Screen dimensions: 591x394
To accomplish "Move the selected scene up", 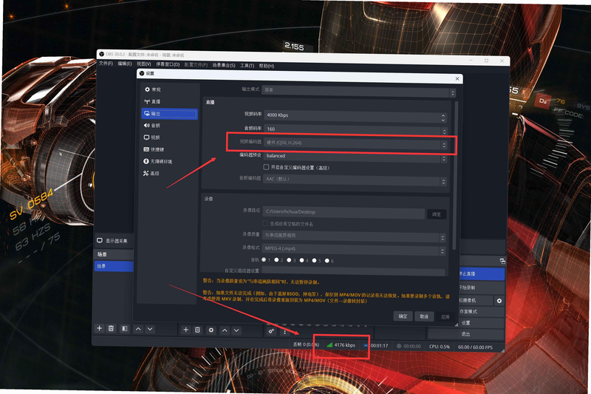I will click(x=138, y=329).
